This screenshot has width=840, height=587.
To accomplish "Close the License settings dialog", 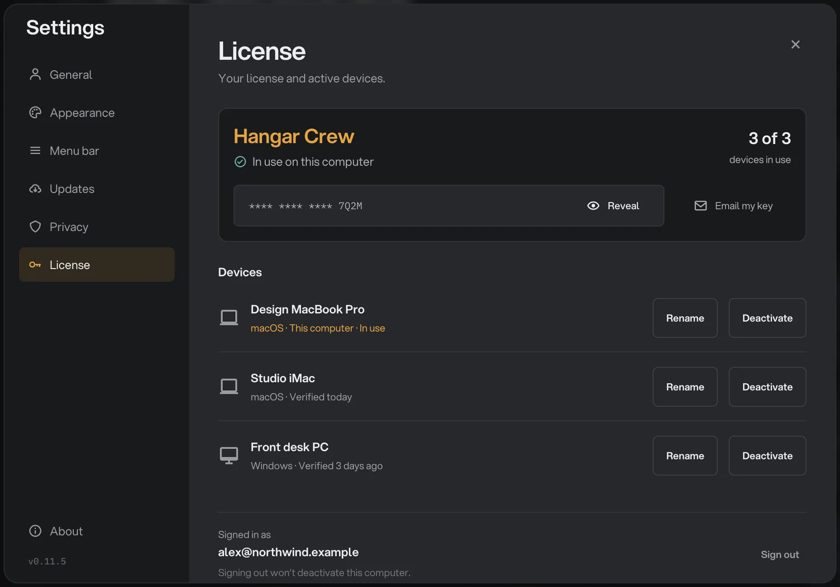I will pyautogui.click(x=795, y=44).
